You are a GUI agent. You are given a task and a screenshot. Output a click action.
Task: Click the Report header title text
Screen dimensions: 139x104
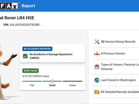tap(28, 6)
